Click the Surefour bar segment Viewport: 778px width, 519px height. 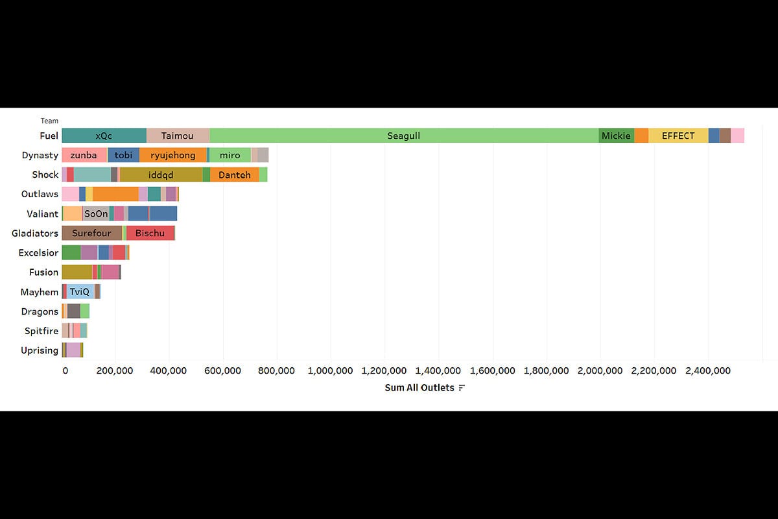click(x=92, y=233)
